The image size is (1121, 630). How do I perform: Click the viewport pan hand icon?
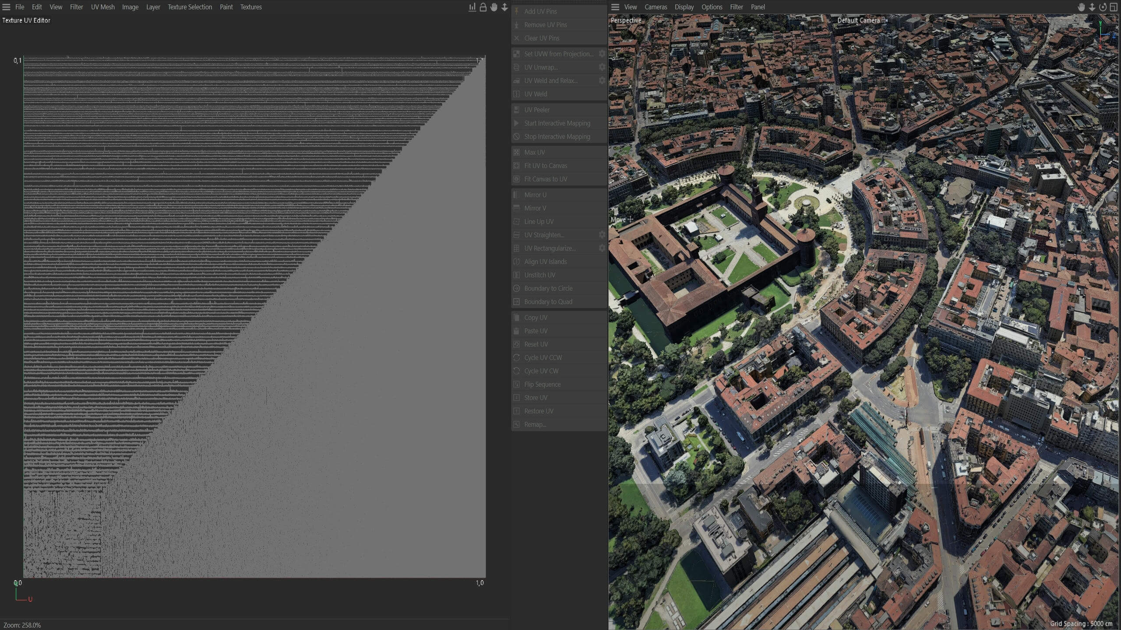(1081, 7)
